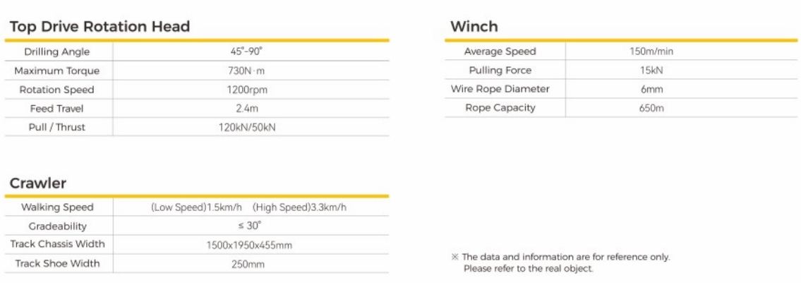
Task: Select the Average Speed label
Action: pos(500,52)
